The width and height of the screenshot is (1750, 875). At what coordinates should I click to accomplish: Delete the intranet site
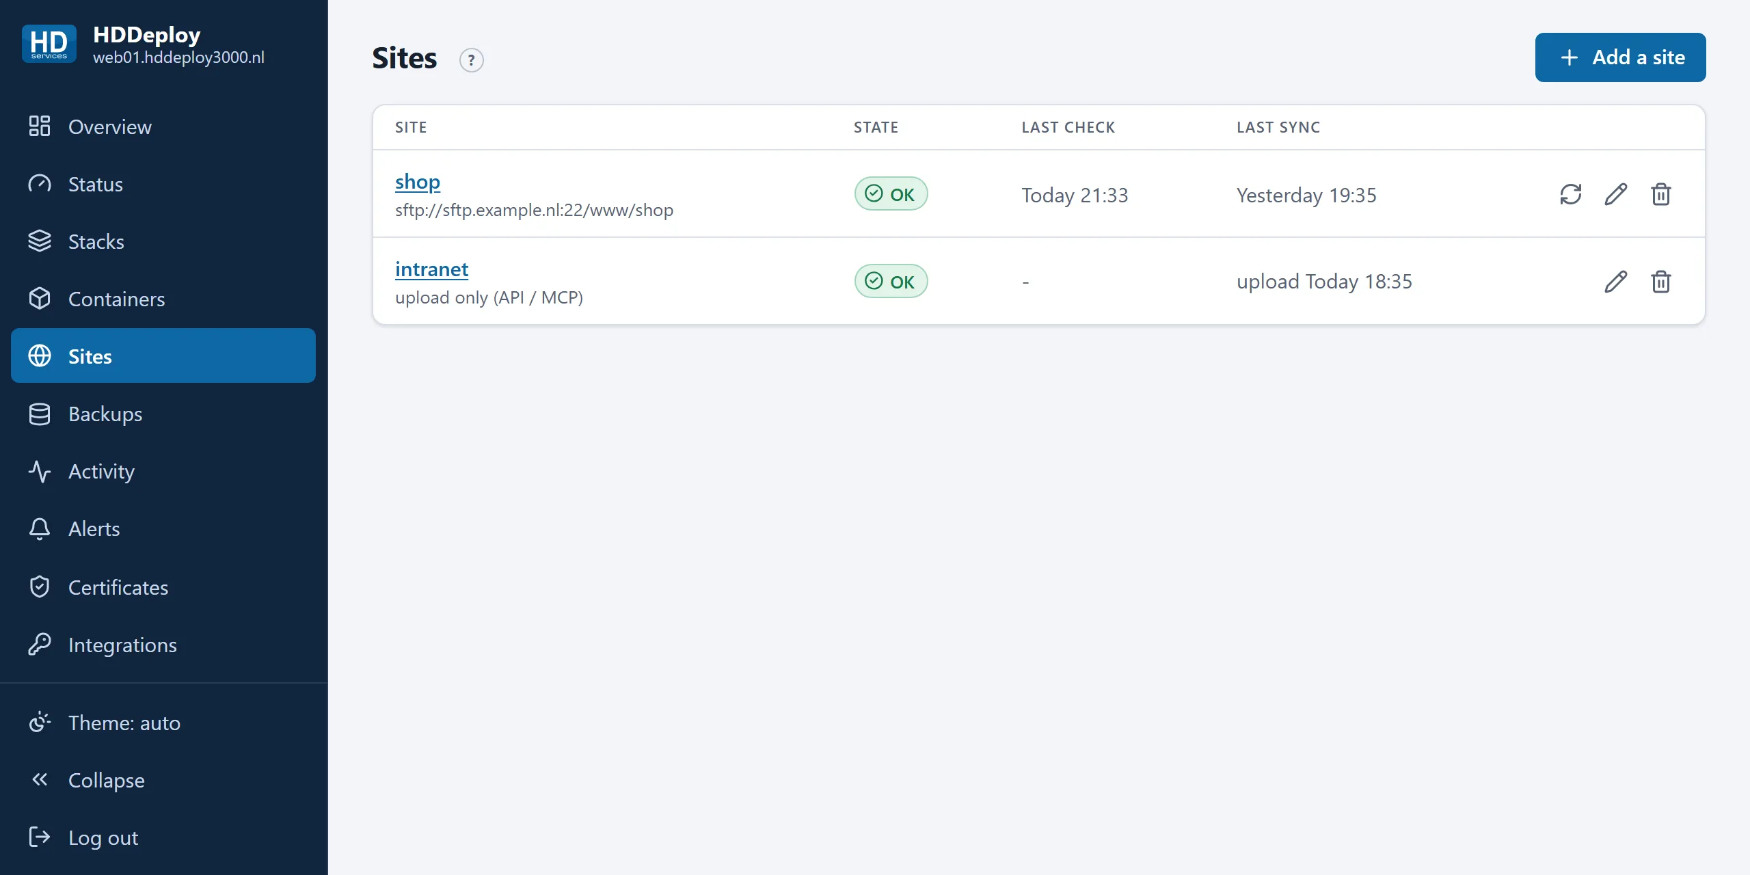[x=1660, y=282]
